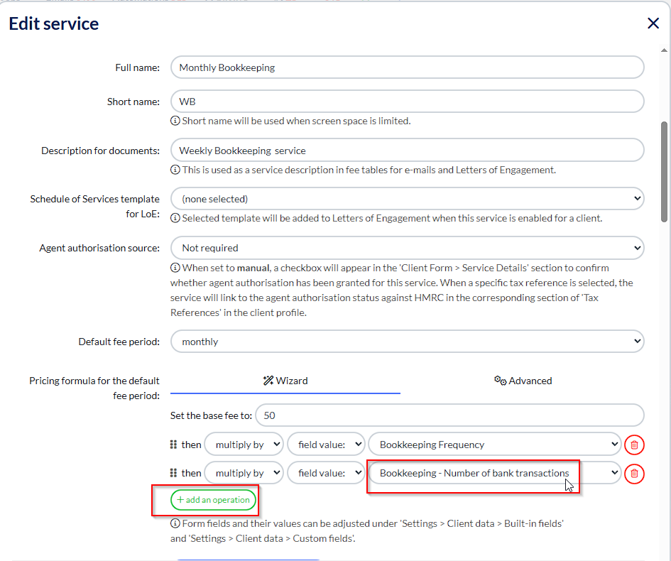Screen dimensions: 671x561
Task: Open Bookkeeping Frequency field dropdown
Action: tap(494, 445)
